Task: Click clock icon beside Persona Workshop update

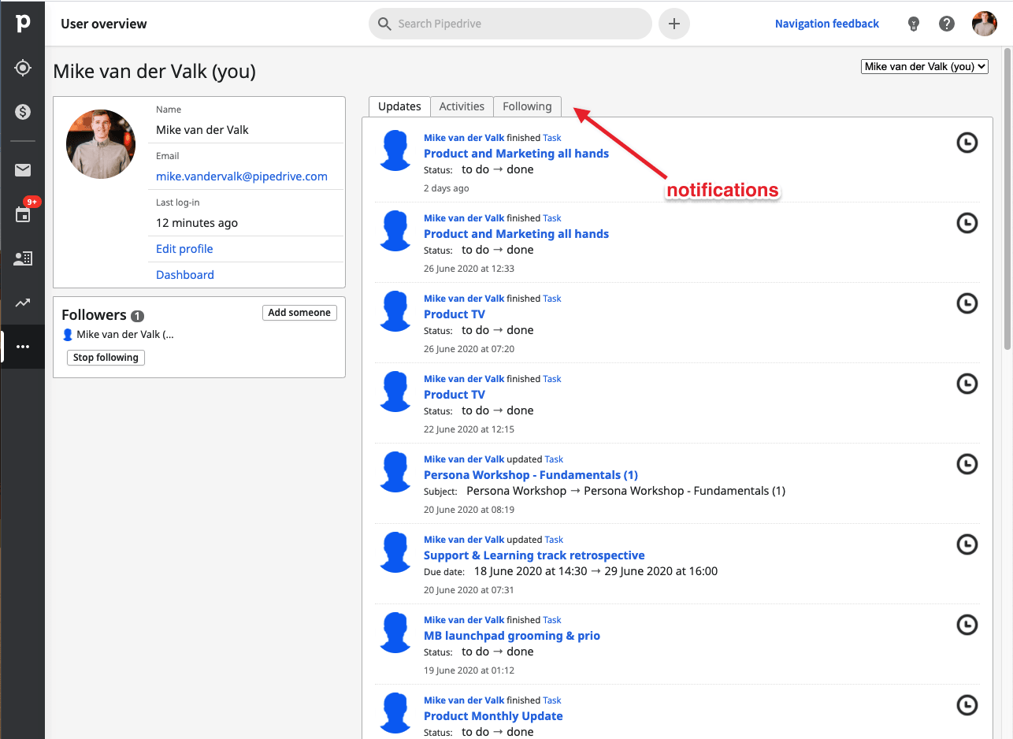Action: pos(967,464)
